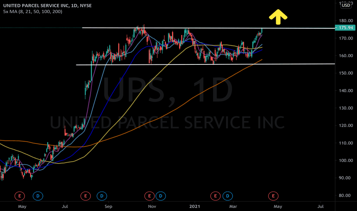The image size is (357, 211).
Task: Open the earnings E marker after the 2021 label
Action: [x=215, y=196]
